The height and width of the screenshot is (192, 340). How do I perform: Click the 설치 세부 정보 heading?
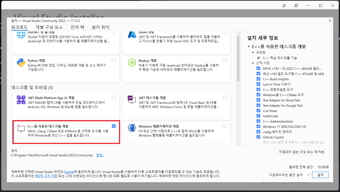(263, 38)
